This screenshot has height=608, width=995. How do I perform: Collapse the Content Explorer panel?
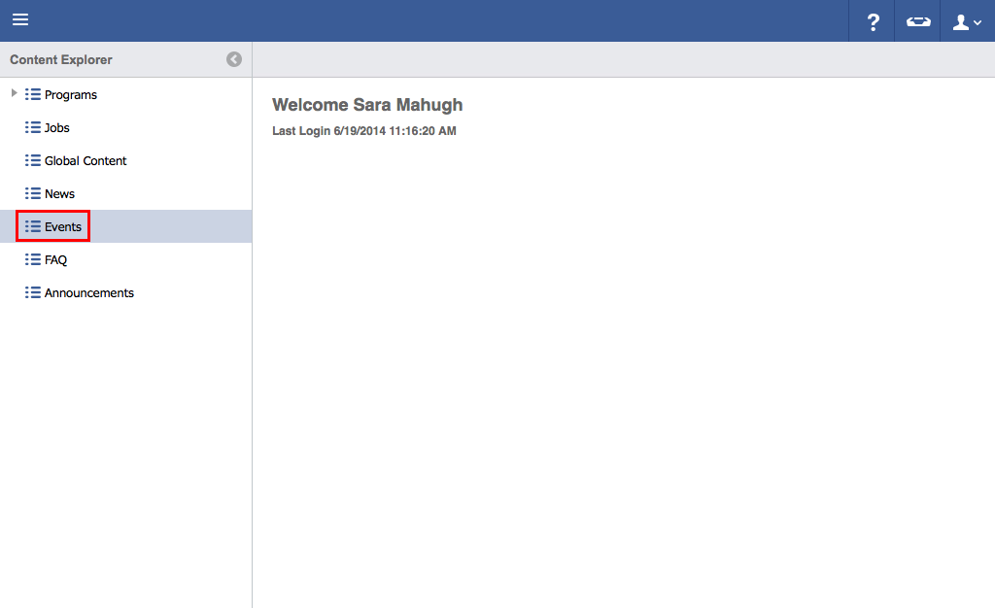pyautogui.click(x=234, y=59)
